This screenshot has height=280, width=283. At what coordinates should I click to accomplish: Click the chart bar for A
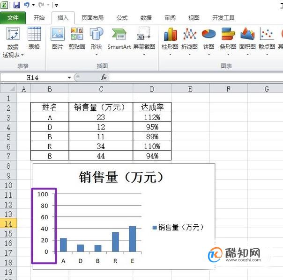click(x=63, y=245)
